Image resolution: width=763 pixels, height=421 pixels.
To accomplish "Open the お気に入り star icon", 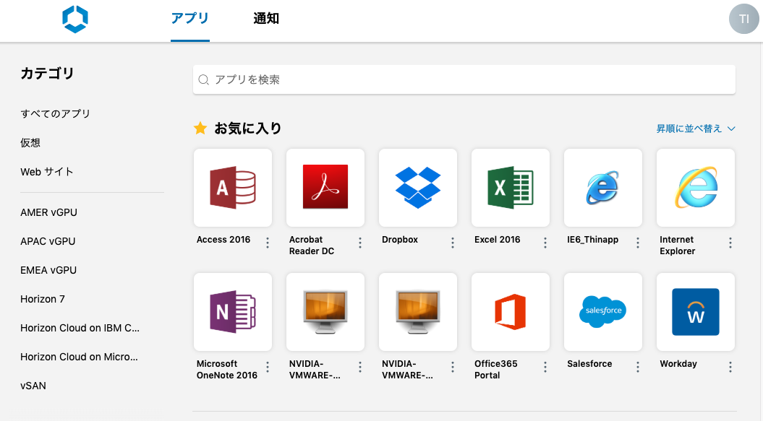I will (200, 128).
